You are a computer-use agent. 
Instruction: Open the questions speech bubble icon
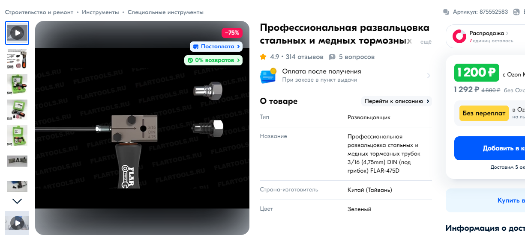coord(332,57)
